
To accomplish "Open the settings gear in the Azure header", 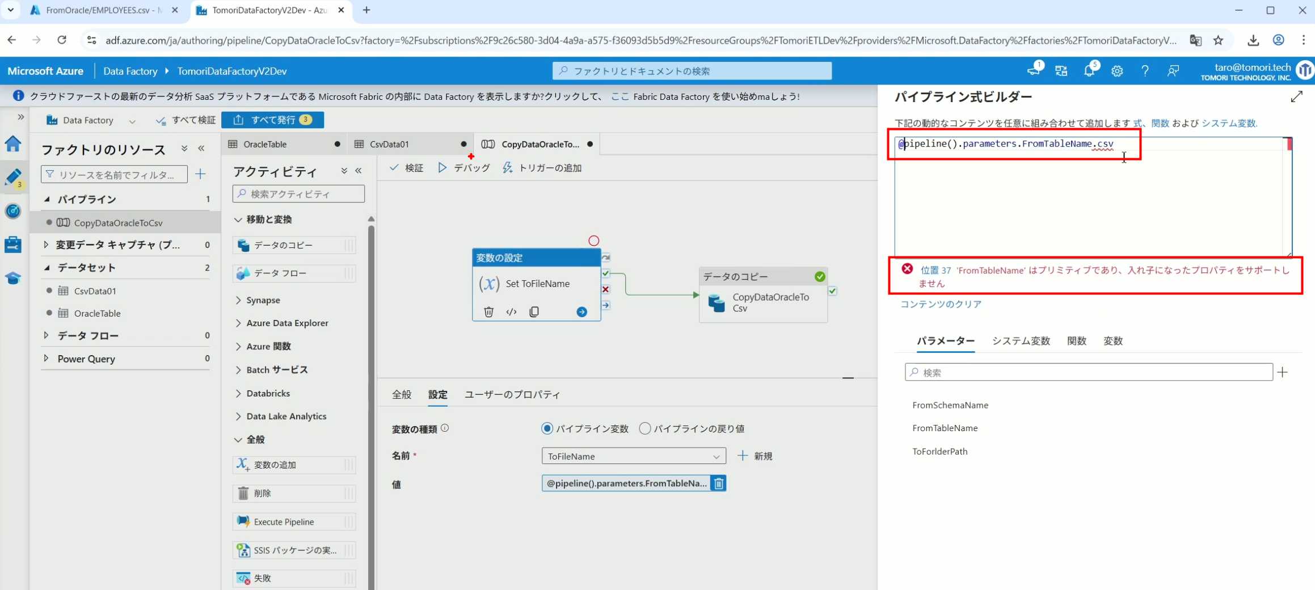I will pos(1117,71).
